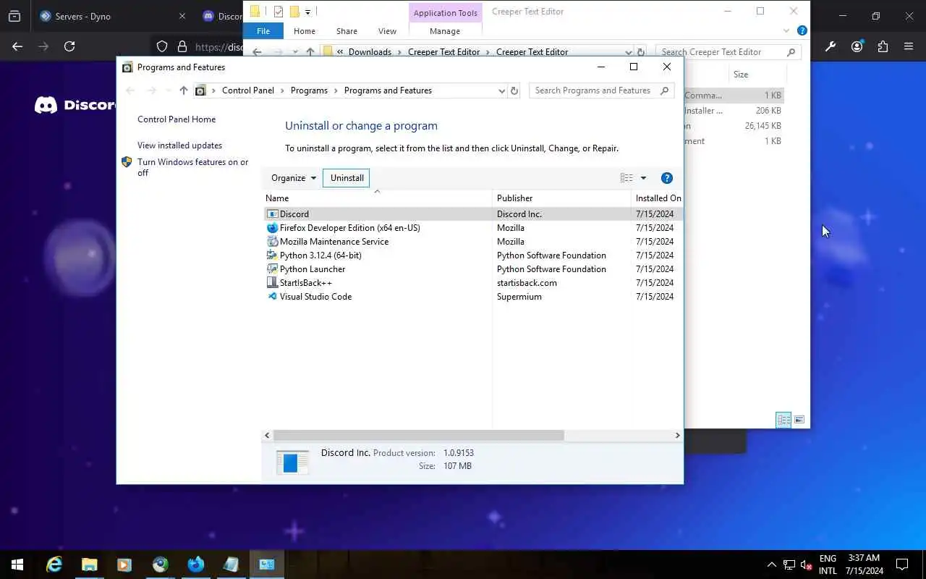The image size is (926, 579).
Task: Launch Internet Explorer from the taskbar
Action: [x=54, y=565]
